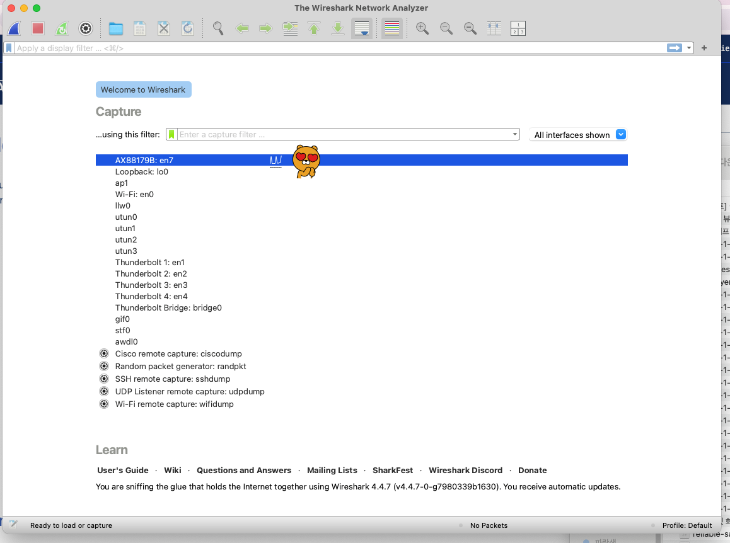Image resolution: width=730 pixels, height=543 pixels.
Task: Open a capture file with folder icon
Action: [x=116, y=28]
